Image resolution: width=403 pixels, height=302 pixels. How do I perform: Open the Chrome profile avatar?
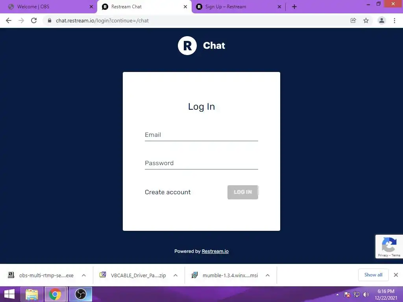(x=382, y=20)
